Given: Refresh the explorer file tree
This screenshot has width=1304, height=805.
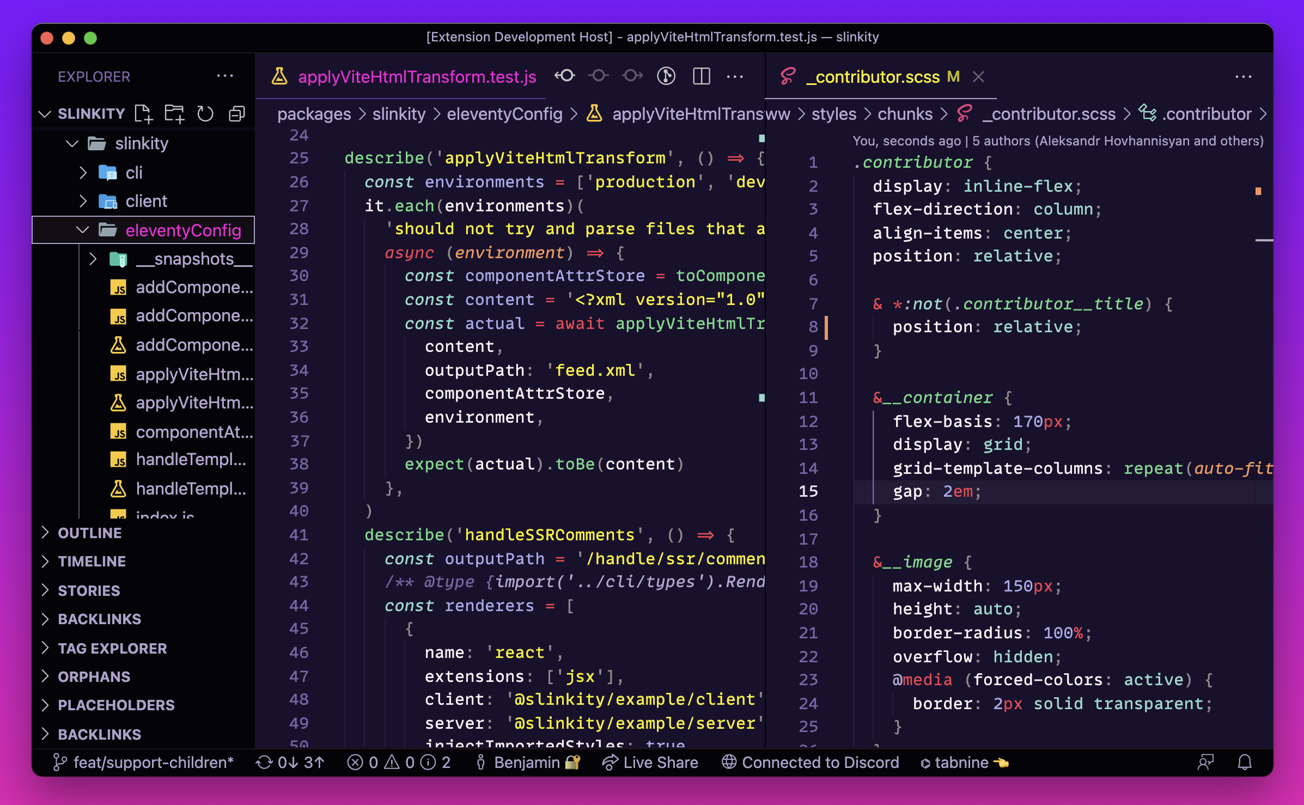Looking at the screenshot, I should pos(205,114).
